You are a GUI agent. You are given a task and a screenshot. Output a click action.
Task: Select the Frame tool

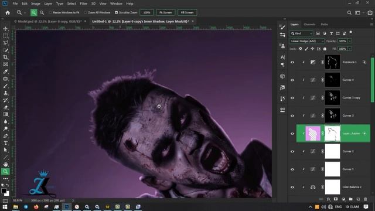5,64
